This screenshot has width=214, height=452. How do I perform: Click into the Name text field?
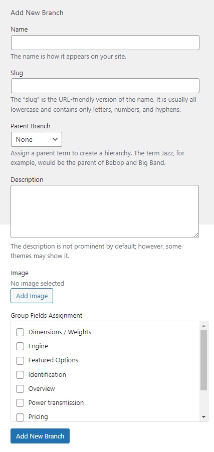105,43
